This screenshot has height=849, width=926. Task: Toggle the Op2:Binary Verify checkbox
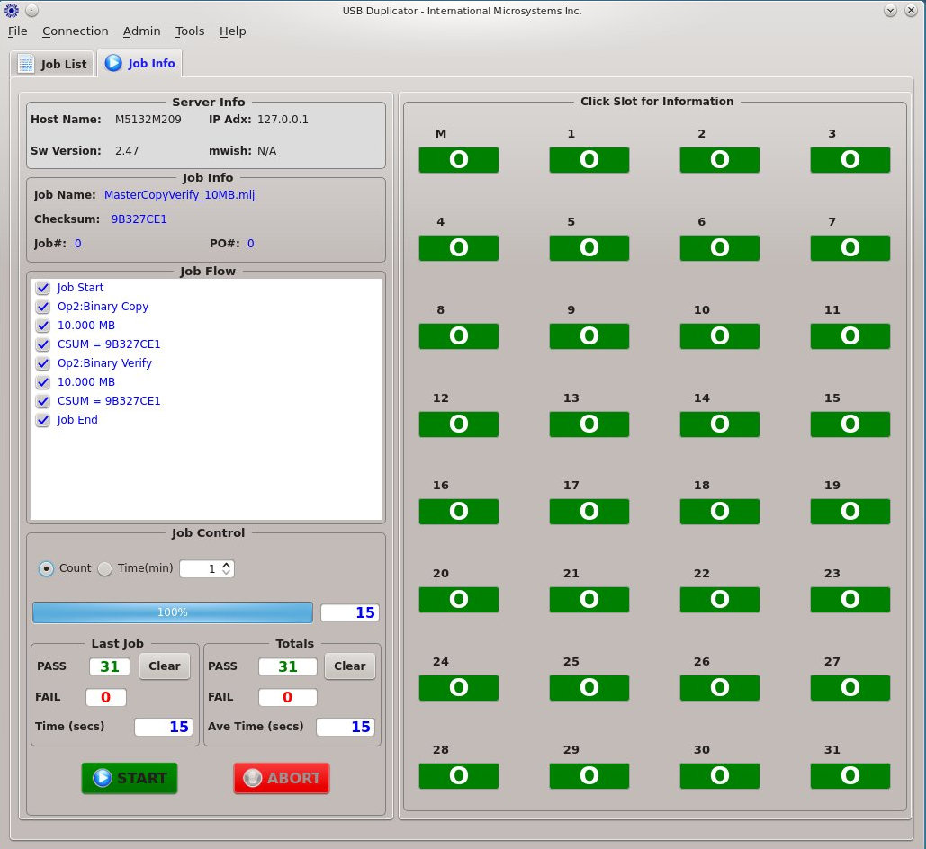42,363
